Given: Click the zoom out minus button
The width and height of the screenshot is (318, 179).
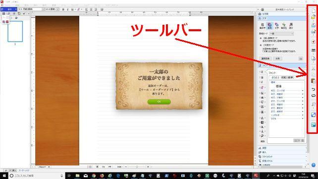Looking at the screenshot, I should (126, 167).
